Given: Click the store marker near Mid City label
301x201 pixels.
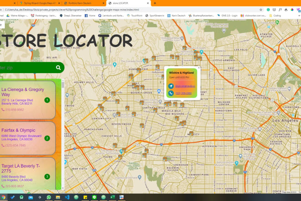Looking at the screenshot, I should click(x=191, y=133).
